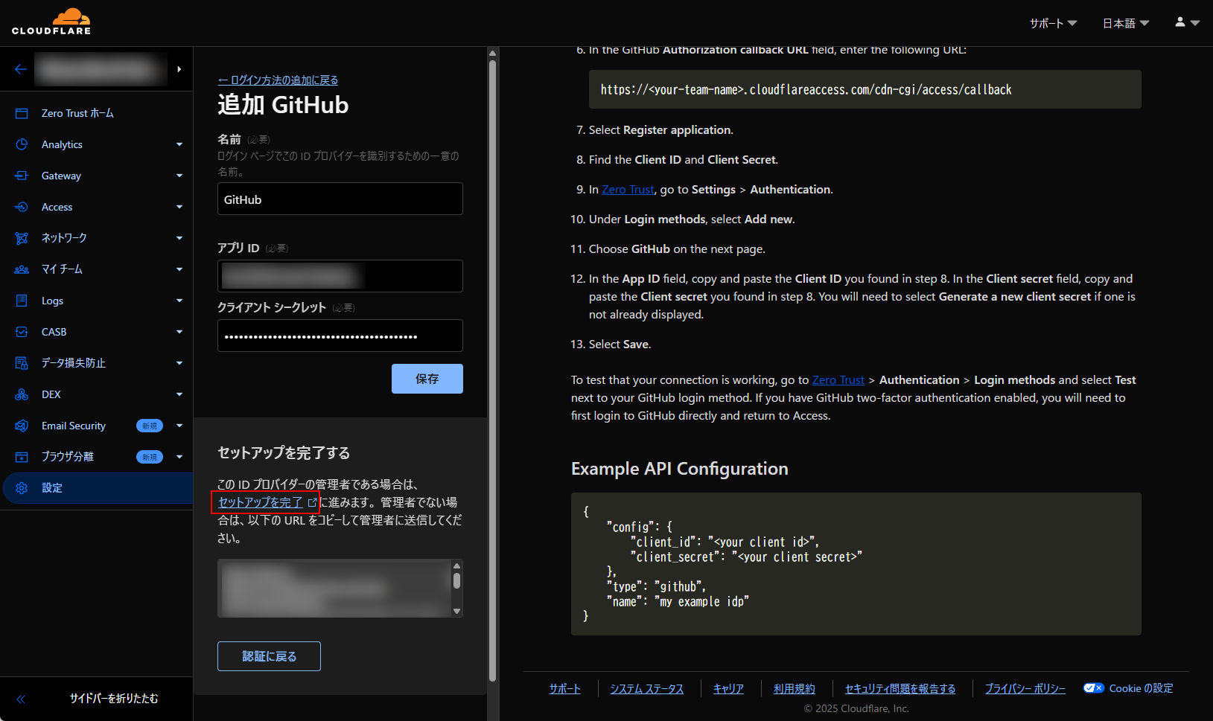Click the Access sidebar icon
This screenshot has width=1213, height=721.
tap(22, 207)
